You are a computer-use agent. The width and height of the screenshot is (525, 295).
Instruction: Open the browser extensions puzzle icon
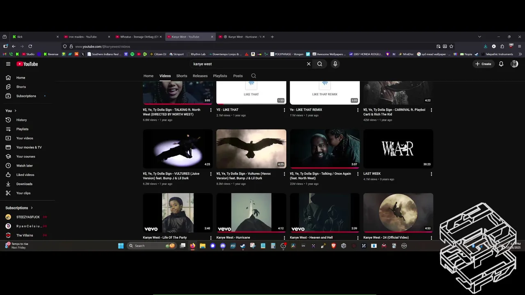point(502,46)
